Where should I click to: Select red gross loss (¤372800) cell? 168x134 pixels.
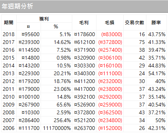[110, 42]
